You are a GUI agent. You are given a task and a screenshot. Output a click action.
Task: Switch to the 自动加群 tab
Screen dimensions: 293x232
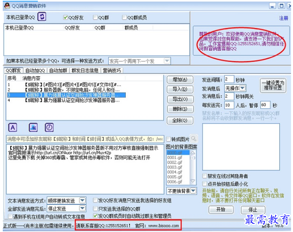click(x=58, y=71)
